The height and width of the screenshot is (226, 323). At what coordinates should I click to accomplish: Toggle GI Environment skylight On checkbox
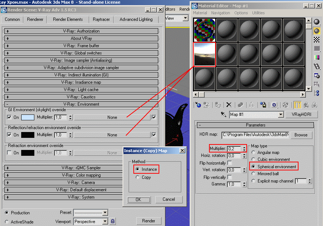pyautogui.click(x=9, y=117)
